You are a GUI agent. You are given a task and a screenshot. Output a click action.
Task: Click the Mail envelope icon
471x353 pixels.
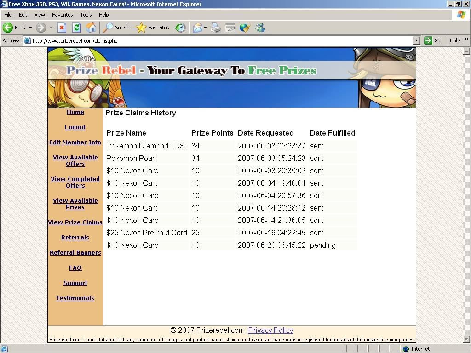[198, 28]
